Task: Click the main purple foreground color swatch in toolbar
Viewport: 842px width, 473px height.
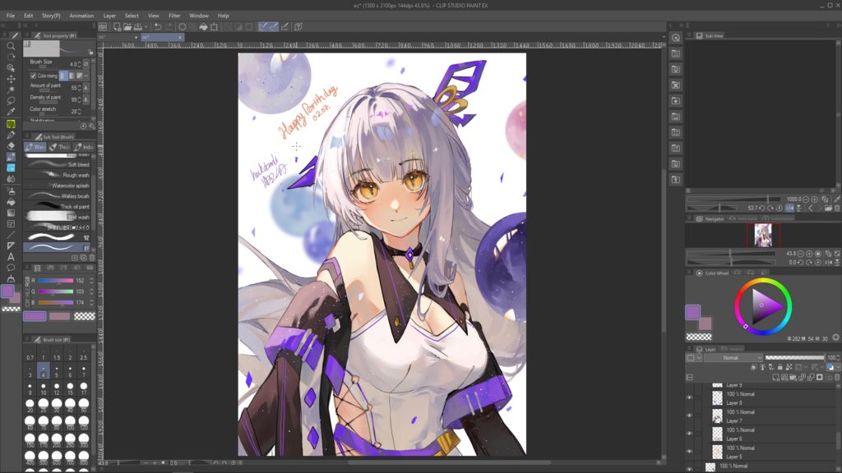Action: (x=7, y=292)
